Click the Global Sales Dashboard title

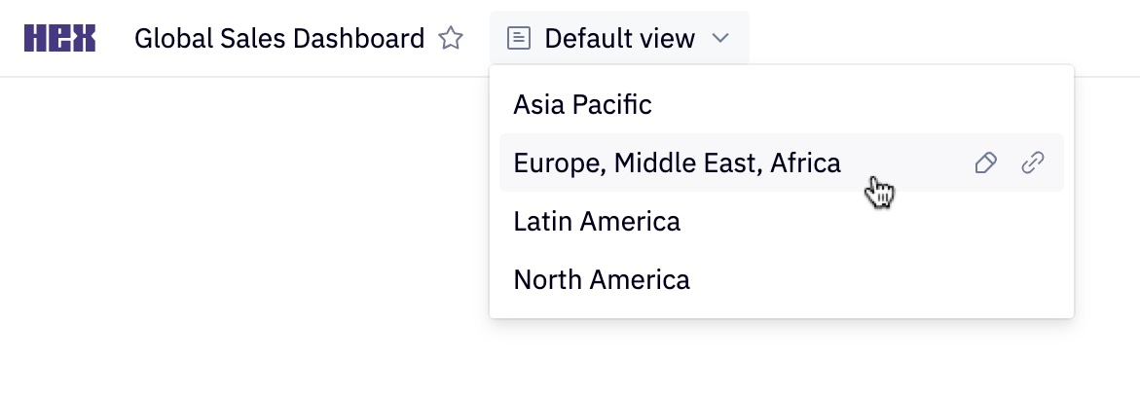pos(279,39)
